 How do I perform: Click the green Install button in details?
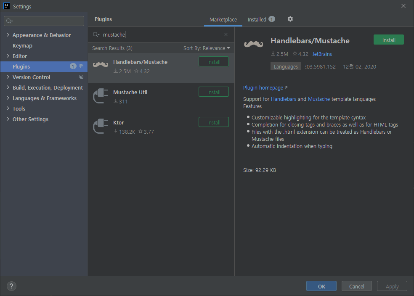coord(389,40)
